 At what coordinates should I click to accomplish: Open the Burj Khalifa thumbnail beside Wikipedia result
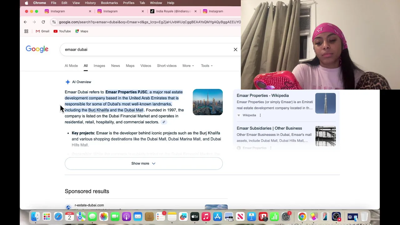326,103
